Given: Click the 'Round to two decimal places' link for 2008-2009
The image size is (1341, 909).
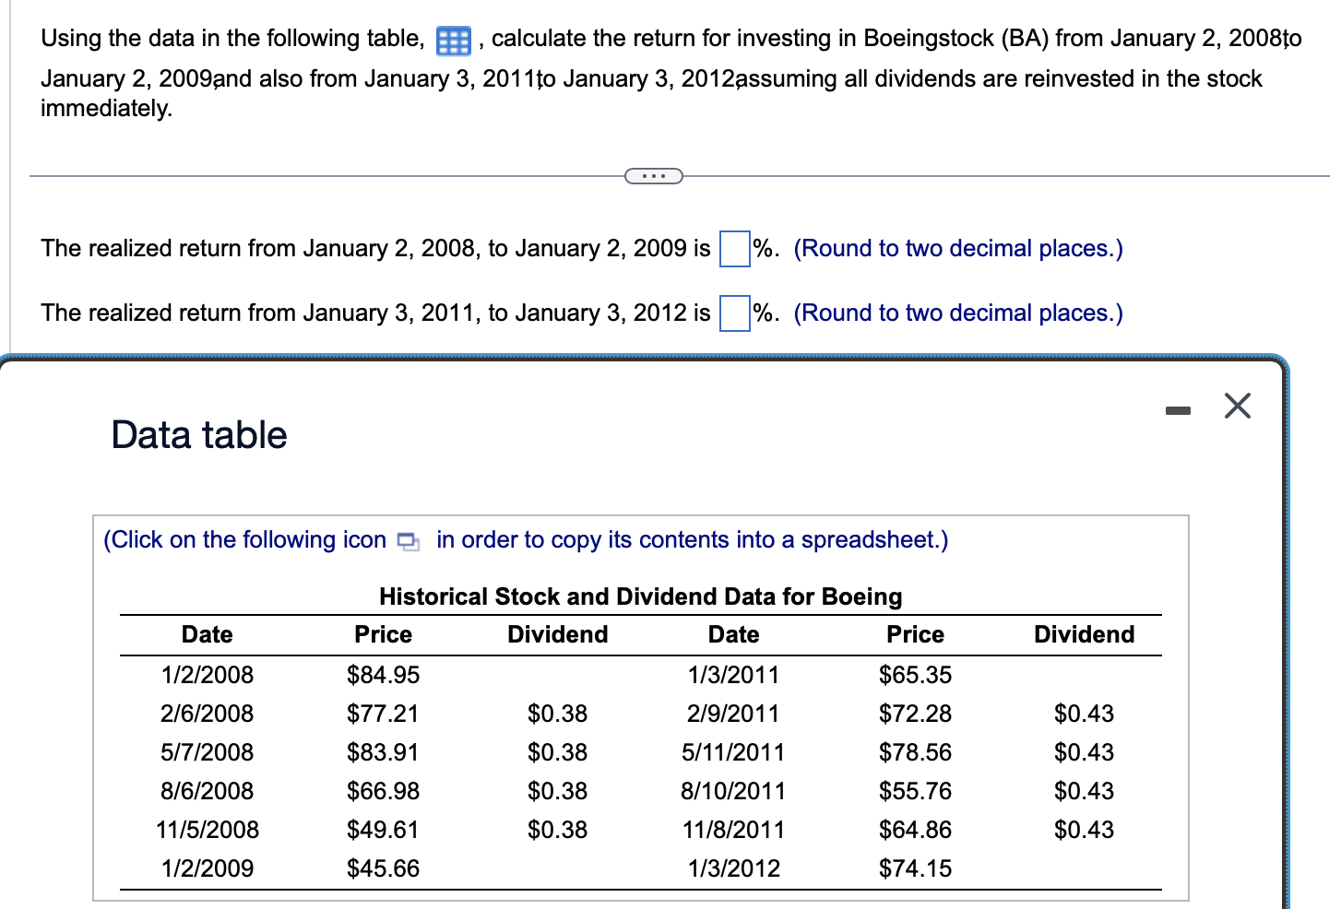Looking at the screenshot, I should (x=958, y=248).
